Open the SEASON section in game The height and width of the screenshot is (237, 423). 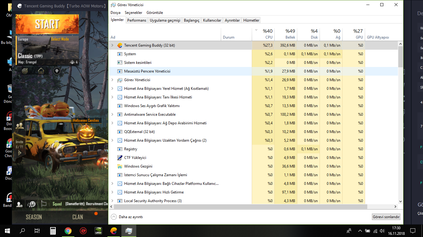pyautogui.click(x=34, y=217)
